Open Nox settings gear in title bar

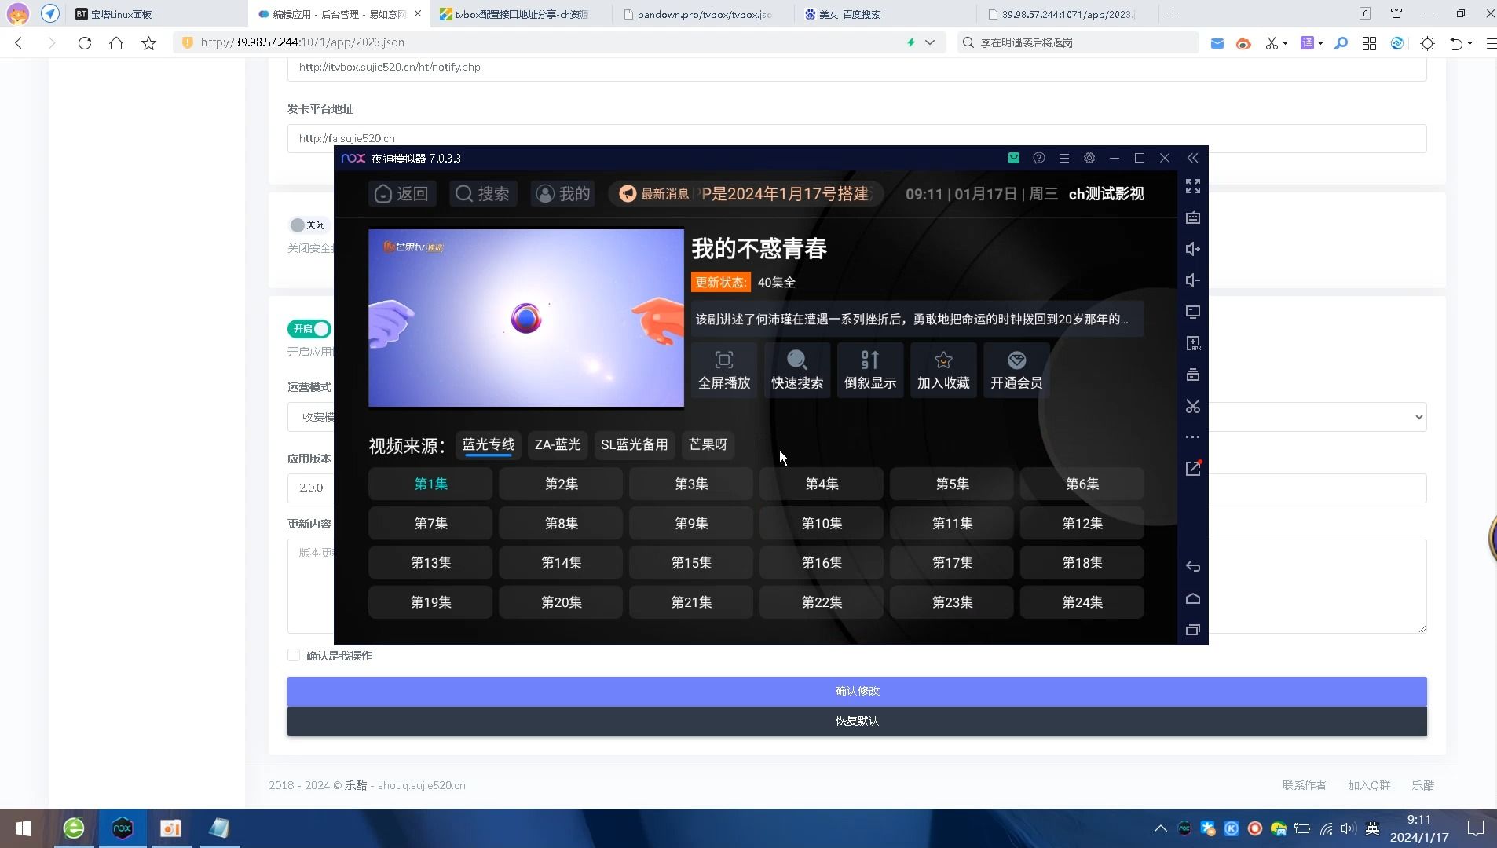pyautogui.click(x=1089, y=158)
